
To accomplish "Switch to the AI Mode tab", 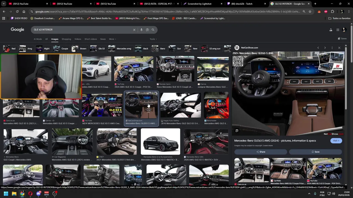I will click(38, 39).
